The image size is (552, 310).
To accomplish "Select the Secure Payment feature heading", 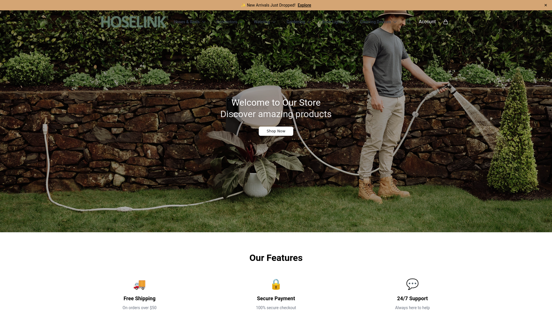I will point(276,299).
